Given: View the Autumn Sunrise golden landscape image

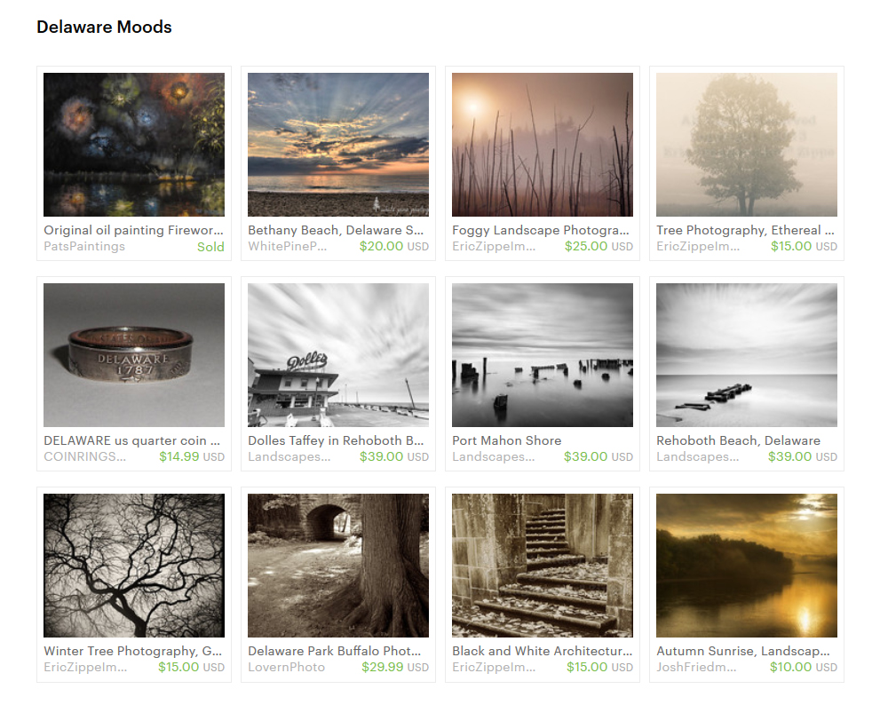Looking at the screenshot, I should [x=747, y=566].
